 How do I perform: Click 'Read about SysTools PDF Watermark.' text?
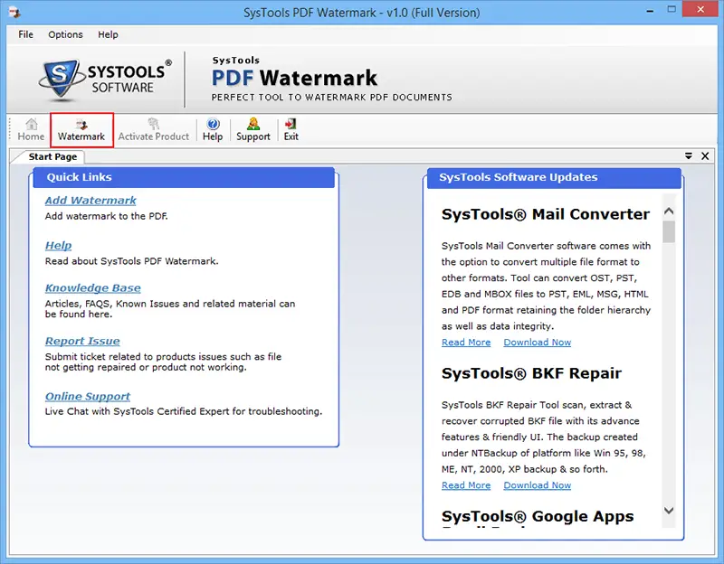click(x=131, y=261)
